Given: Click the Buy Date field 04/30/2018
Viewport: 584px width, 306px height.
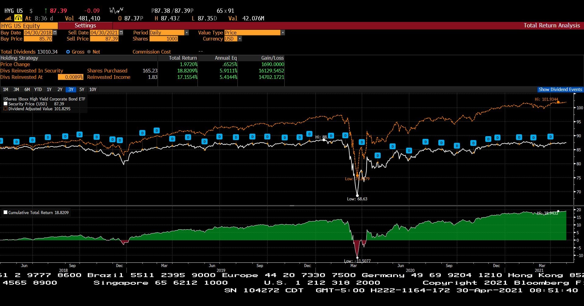Looking at the screenshot, I should [38, 33].
